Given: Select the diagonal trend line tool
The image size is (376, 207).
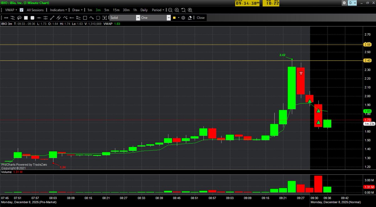Looking at the screenshot, I should point(52,18).
